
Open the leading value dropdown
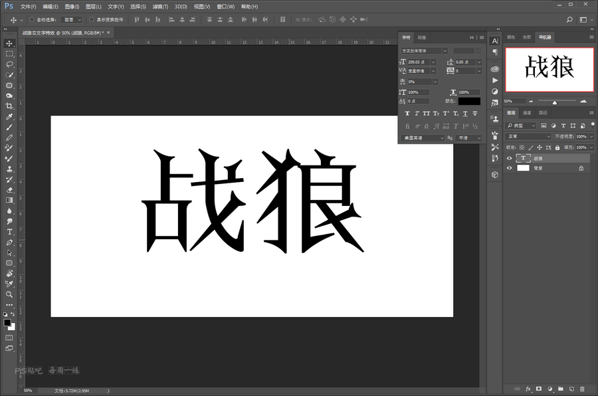pyautogui.click(x=479, y=62)
